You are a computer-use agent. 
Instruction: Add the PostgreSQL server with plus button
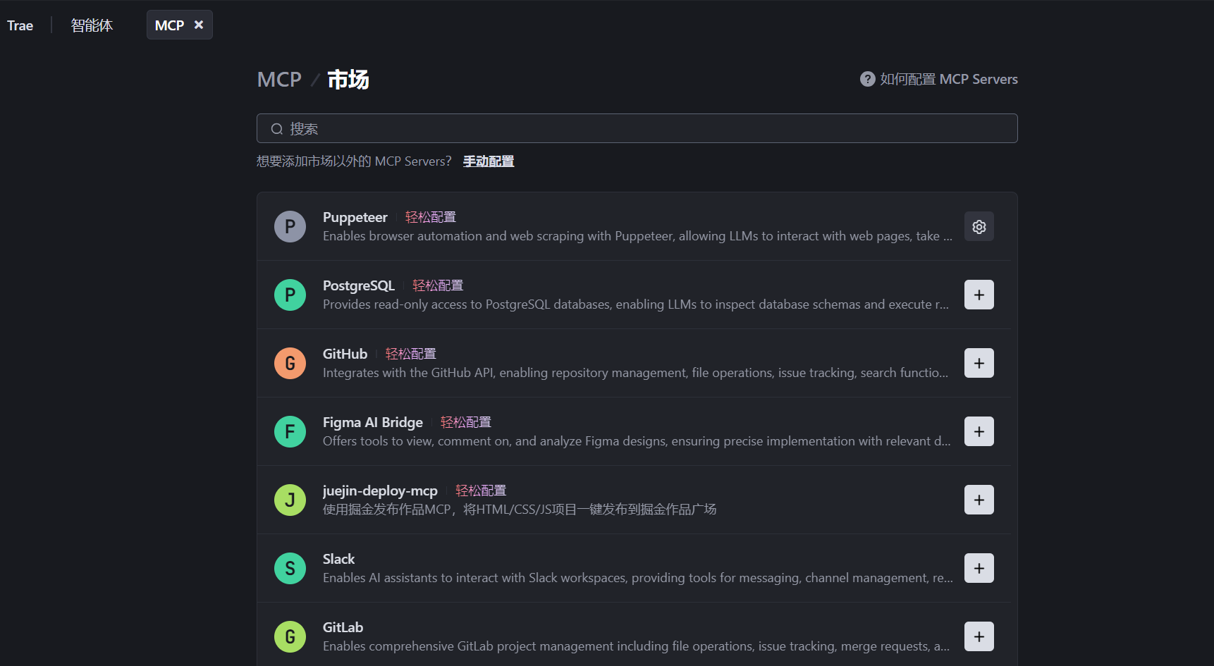pyautogui.click(x=979, y=295)
